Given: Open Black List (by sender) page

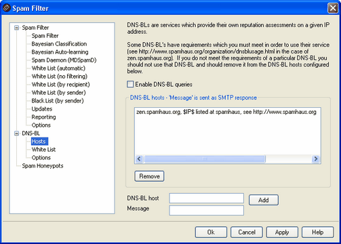Looking at the screenshot, I should 58,101.
